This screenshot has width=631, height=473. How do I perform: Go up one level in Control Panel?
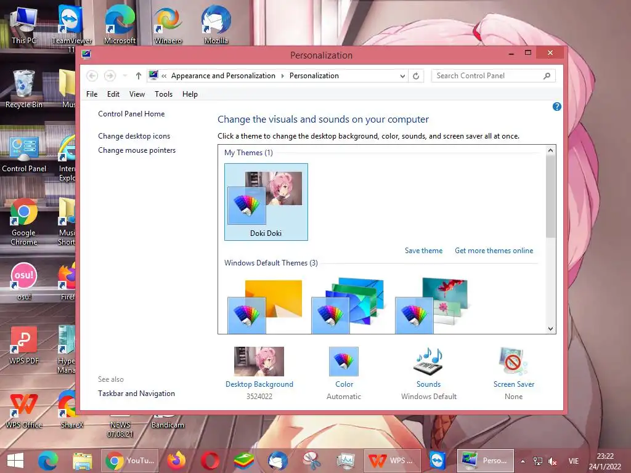139,76
